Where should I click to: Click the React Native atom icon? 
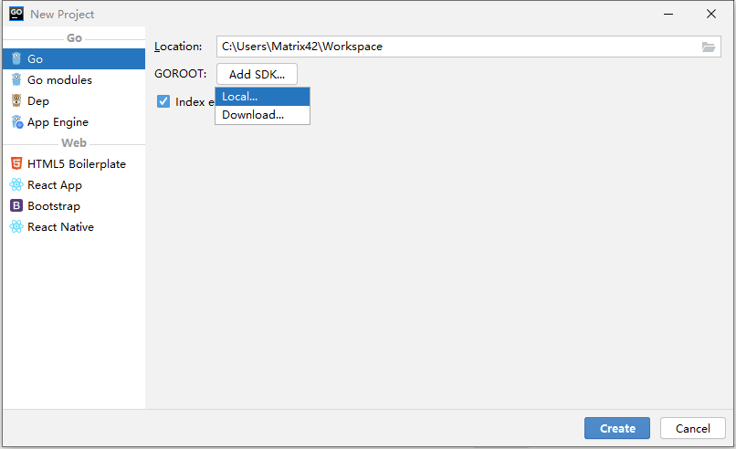point(16,226)
